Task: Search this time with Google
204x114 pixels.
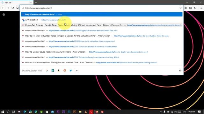Action: (47, 70)
